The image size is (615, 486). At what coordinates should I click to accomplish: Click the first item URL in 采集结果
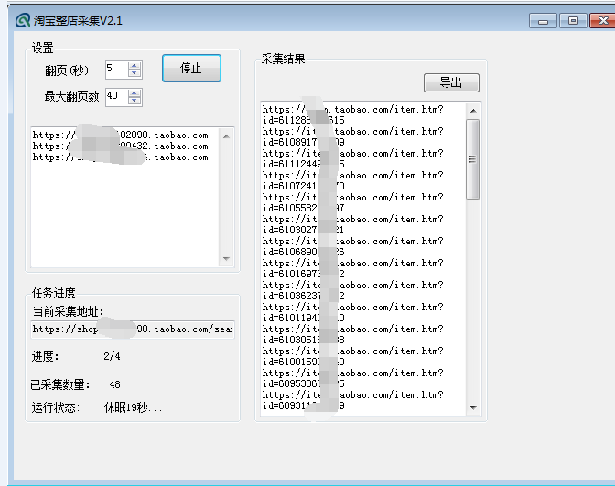point(352,114)
